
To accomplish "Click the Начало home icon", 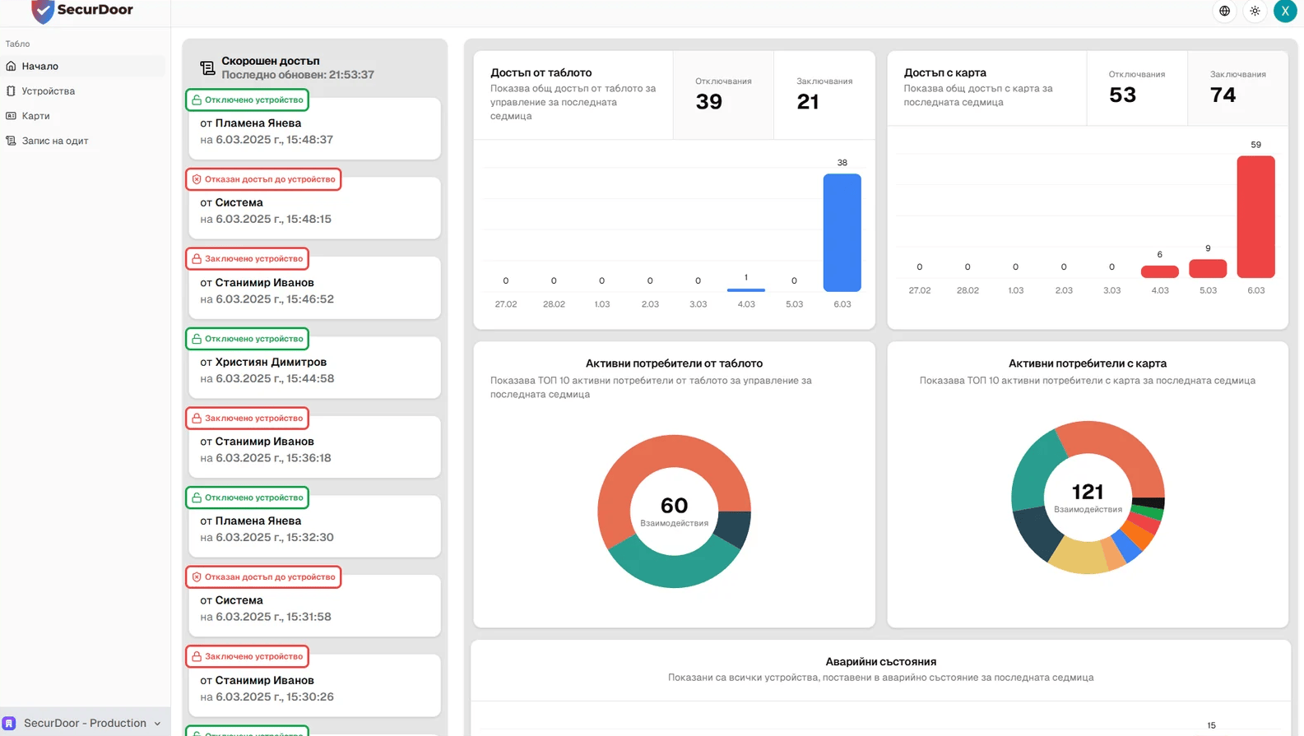I will click(x=11, y=66).
